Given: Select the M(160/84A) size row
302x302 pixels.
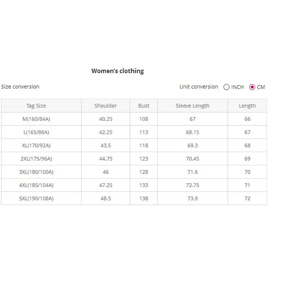Looking at the screenshot, I should click(x=134, y=119).
